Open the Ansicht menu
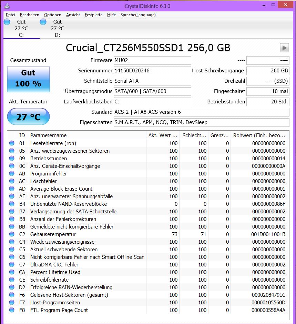Image resolution: width=296 pixels, height=324 pixels. click(73, 15)
